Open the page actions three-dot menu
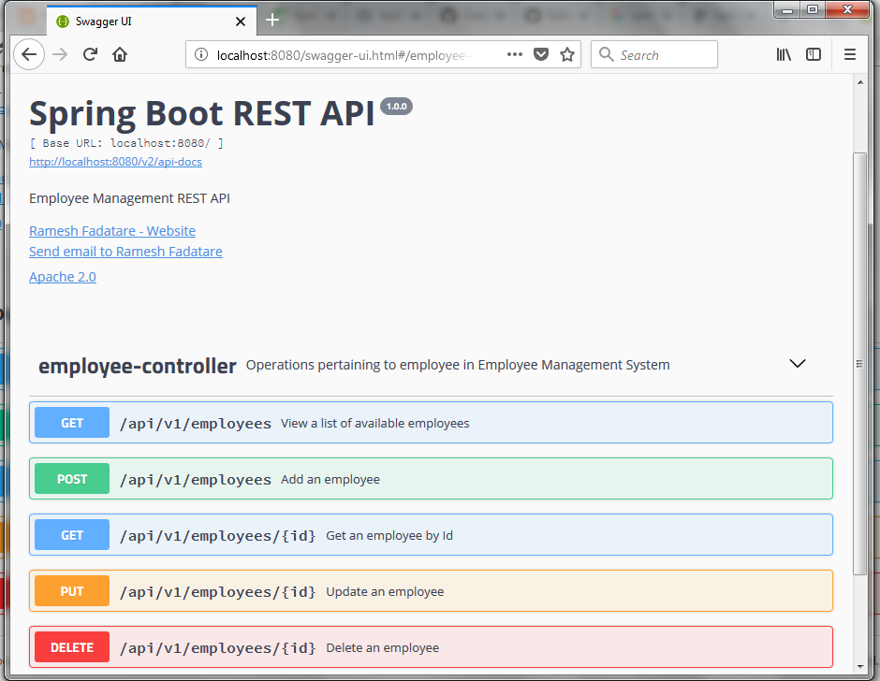Viewport: 880px width, 681px height. [515, 54]
